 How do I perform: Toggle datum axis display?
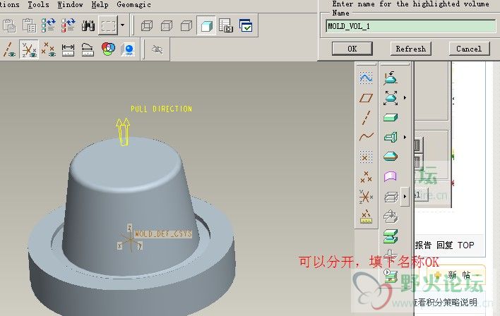point(10,49)
